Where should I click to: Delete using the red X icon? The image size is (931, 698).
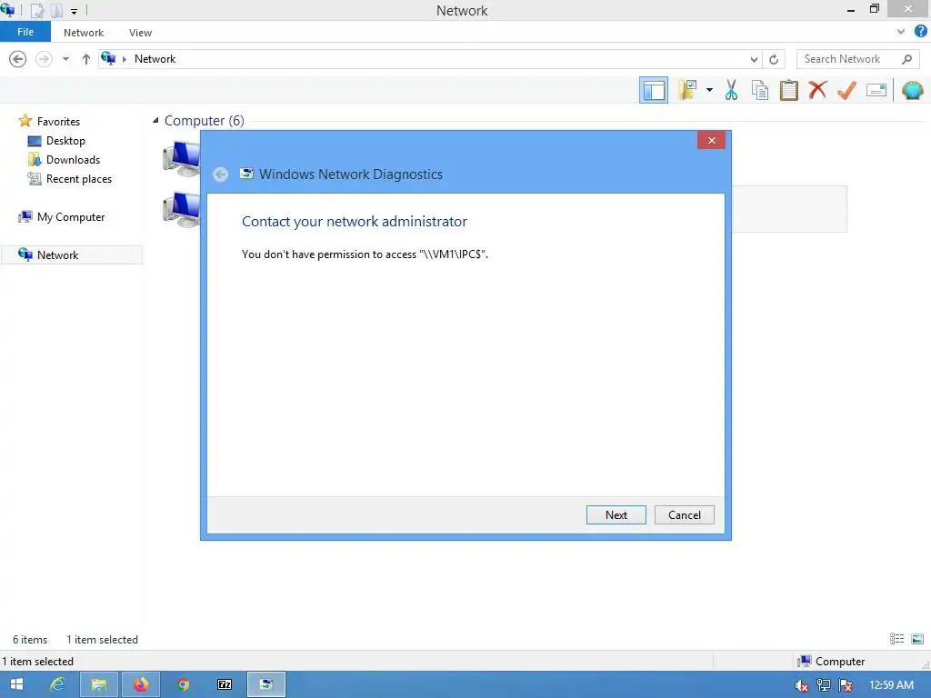tap(817, 90)
